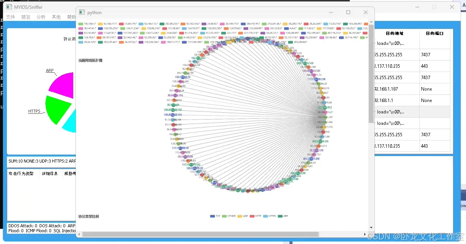Click the ARP label on pie chart
Screen dimensions: 466x244
pyautogui.click(x=50, y=71)
